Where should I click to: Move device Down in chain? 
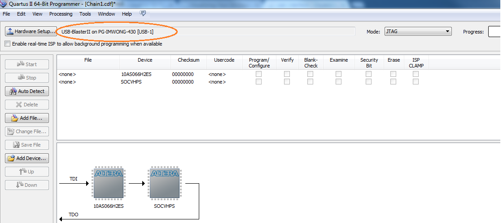27,185
